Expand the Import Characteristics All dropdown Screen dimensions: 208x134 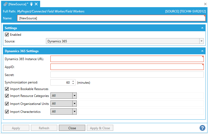click(x=74, y=111)
